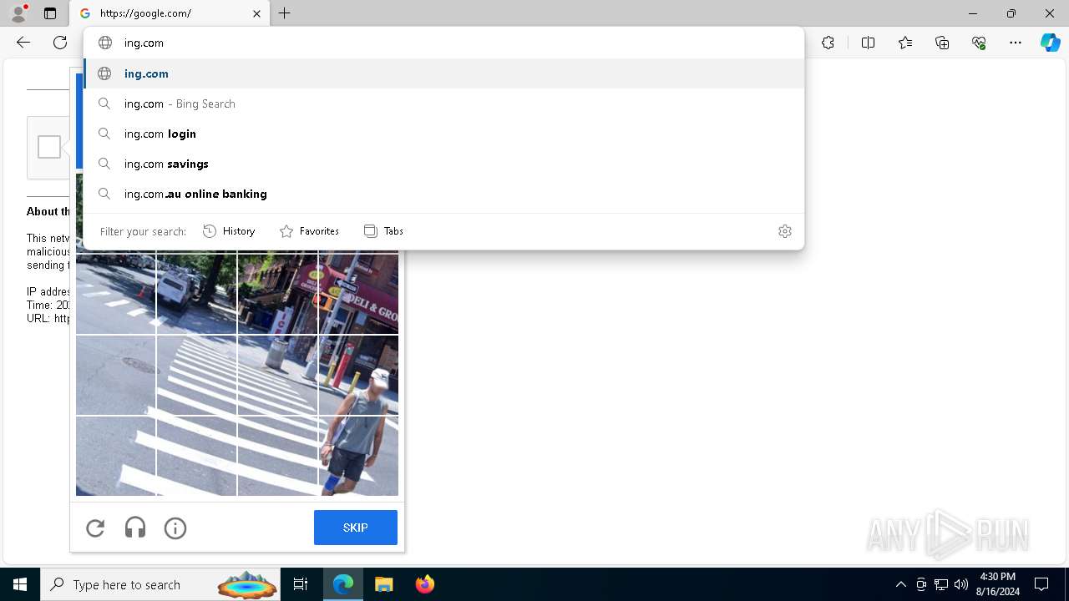Filter search by Tabs
This screenshot has width=1069, height=601.
click(x=383, y=231)
